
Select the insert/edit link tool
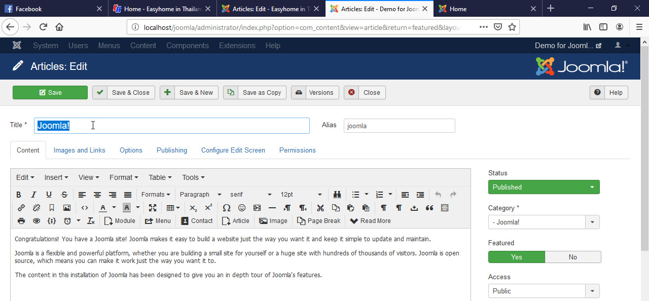pyautogui.click(x=21, y=208)
